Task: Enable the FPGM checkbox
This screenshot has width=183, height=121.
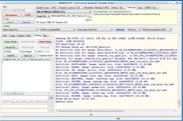Action: pos(4,52)
